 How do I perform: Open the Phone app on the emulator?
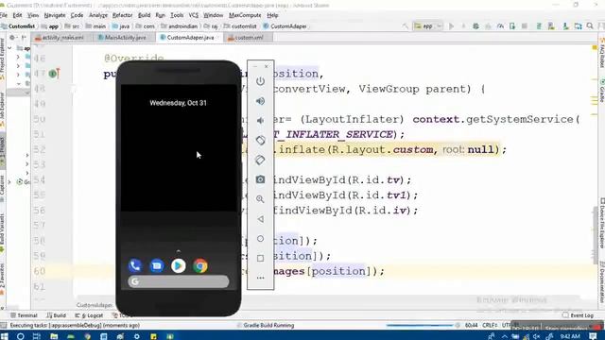[x=135, y=265]
